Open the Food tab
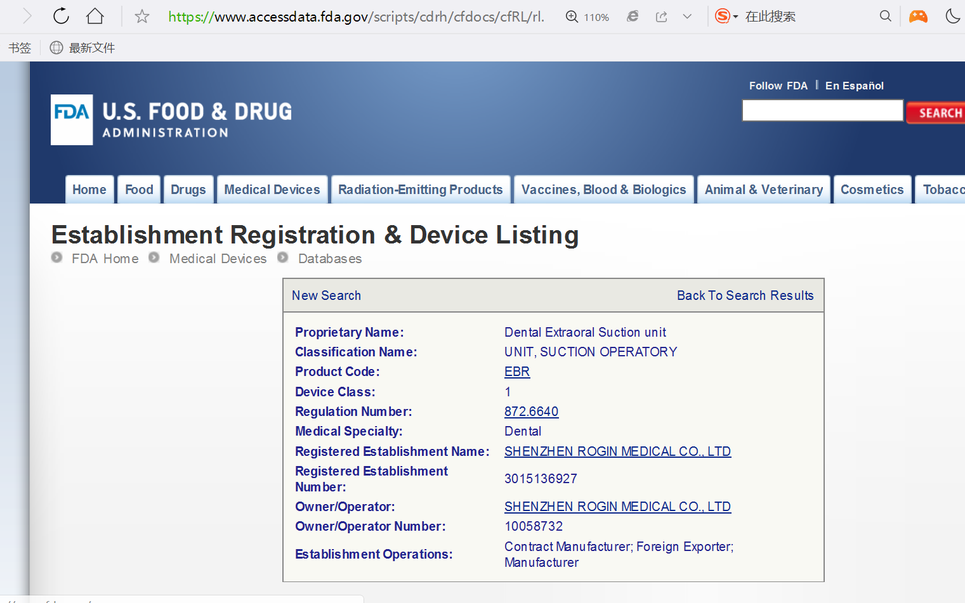 pyautogui.click(x=139, y=190)
